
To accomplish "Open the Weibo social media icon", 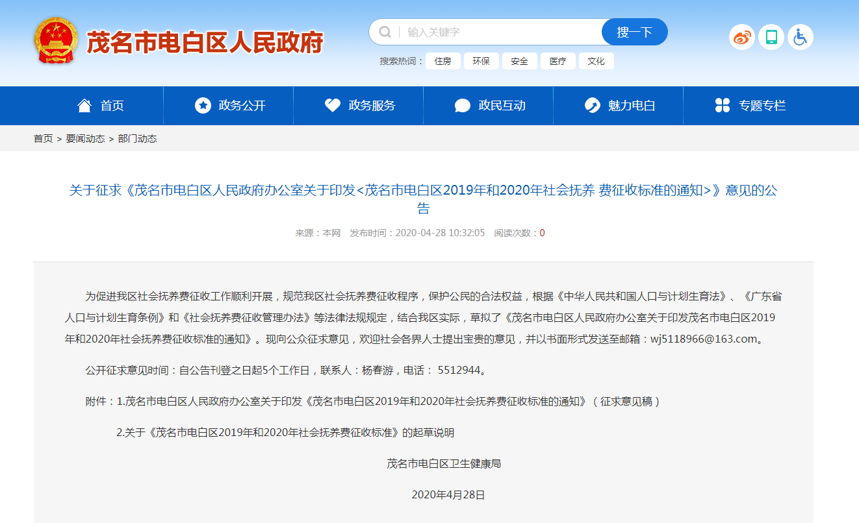I will click(741, 37).
